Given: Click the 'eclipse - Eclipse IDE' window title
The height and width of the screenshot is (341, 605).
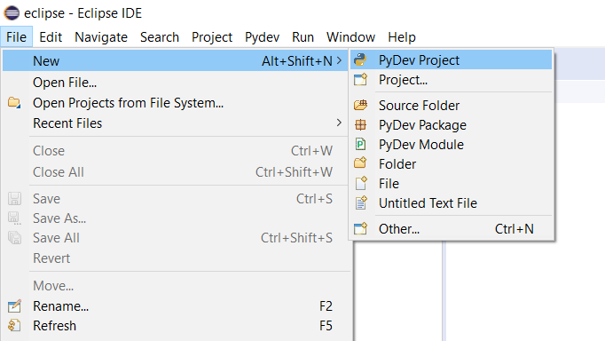Looking at the screenshot, I should pos(83,13).
